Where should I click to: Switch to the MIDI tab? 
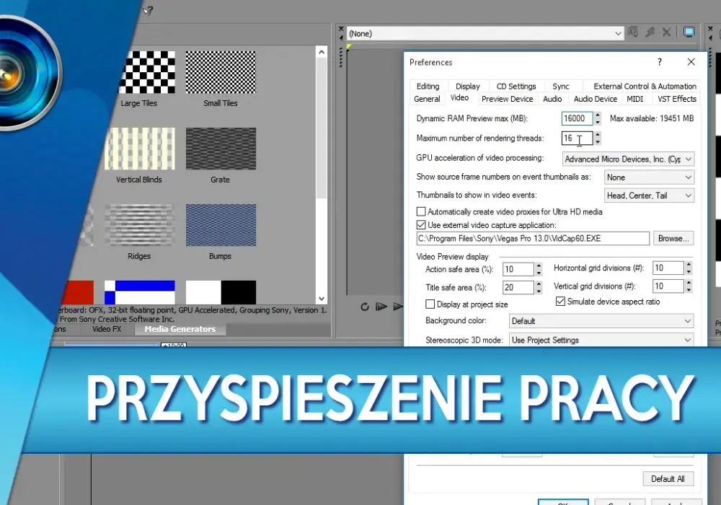pos(634,98)
